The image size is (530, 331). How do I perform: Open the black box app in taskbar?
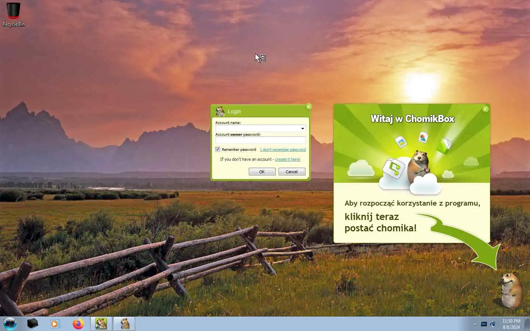pyautogui.click(x=32, y=324)
